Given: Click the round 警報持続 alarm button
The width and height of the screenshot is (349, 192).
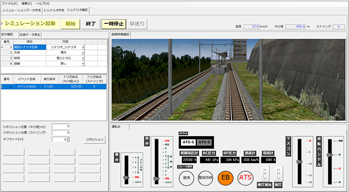Looking at the screenshot, I should tap(206, 178).
